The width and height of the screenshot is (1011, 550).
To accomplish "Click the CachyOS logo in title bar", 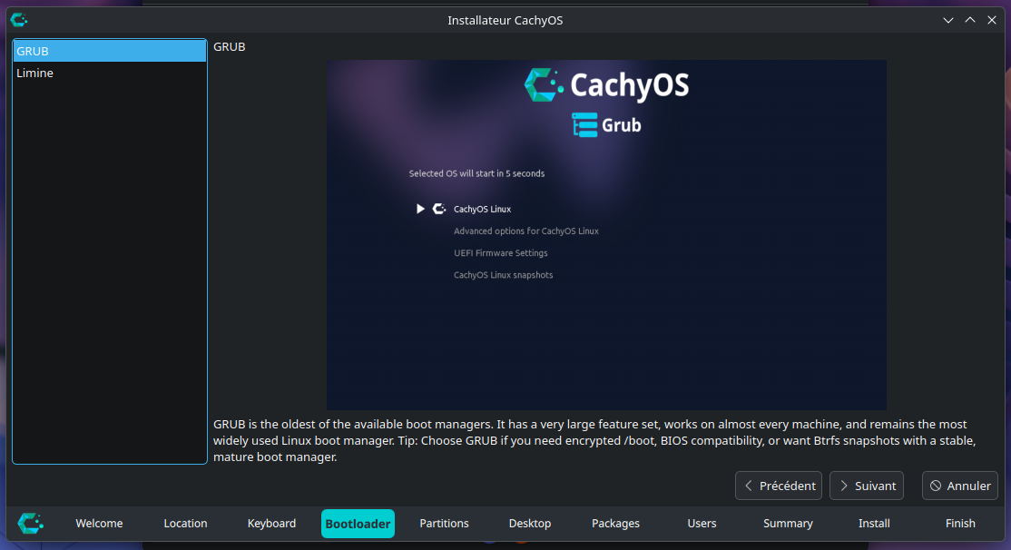I will (x=18, y=20).
